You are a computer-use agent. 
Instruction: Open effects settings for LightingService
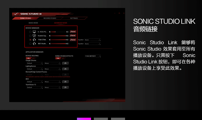(65, 69)
